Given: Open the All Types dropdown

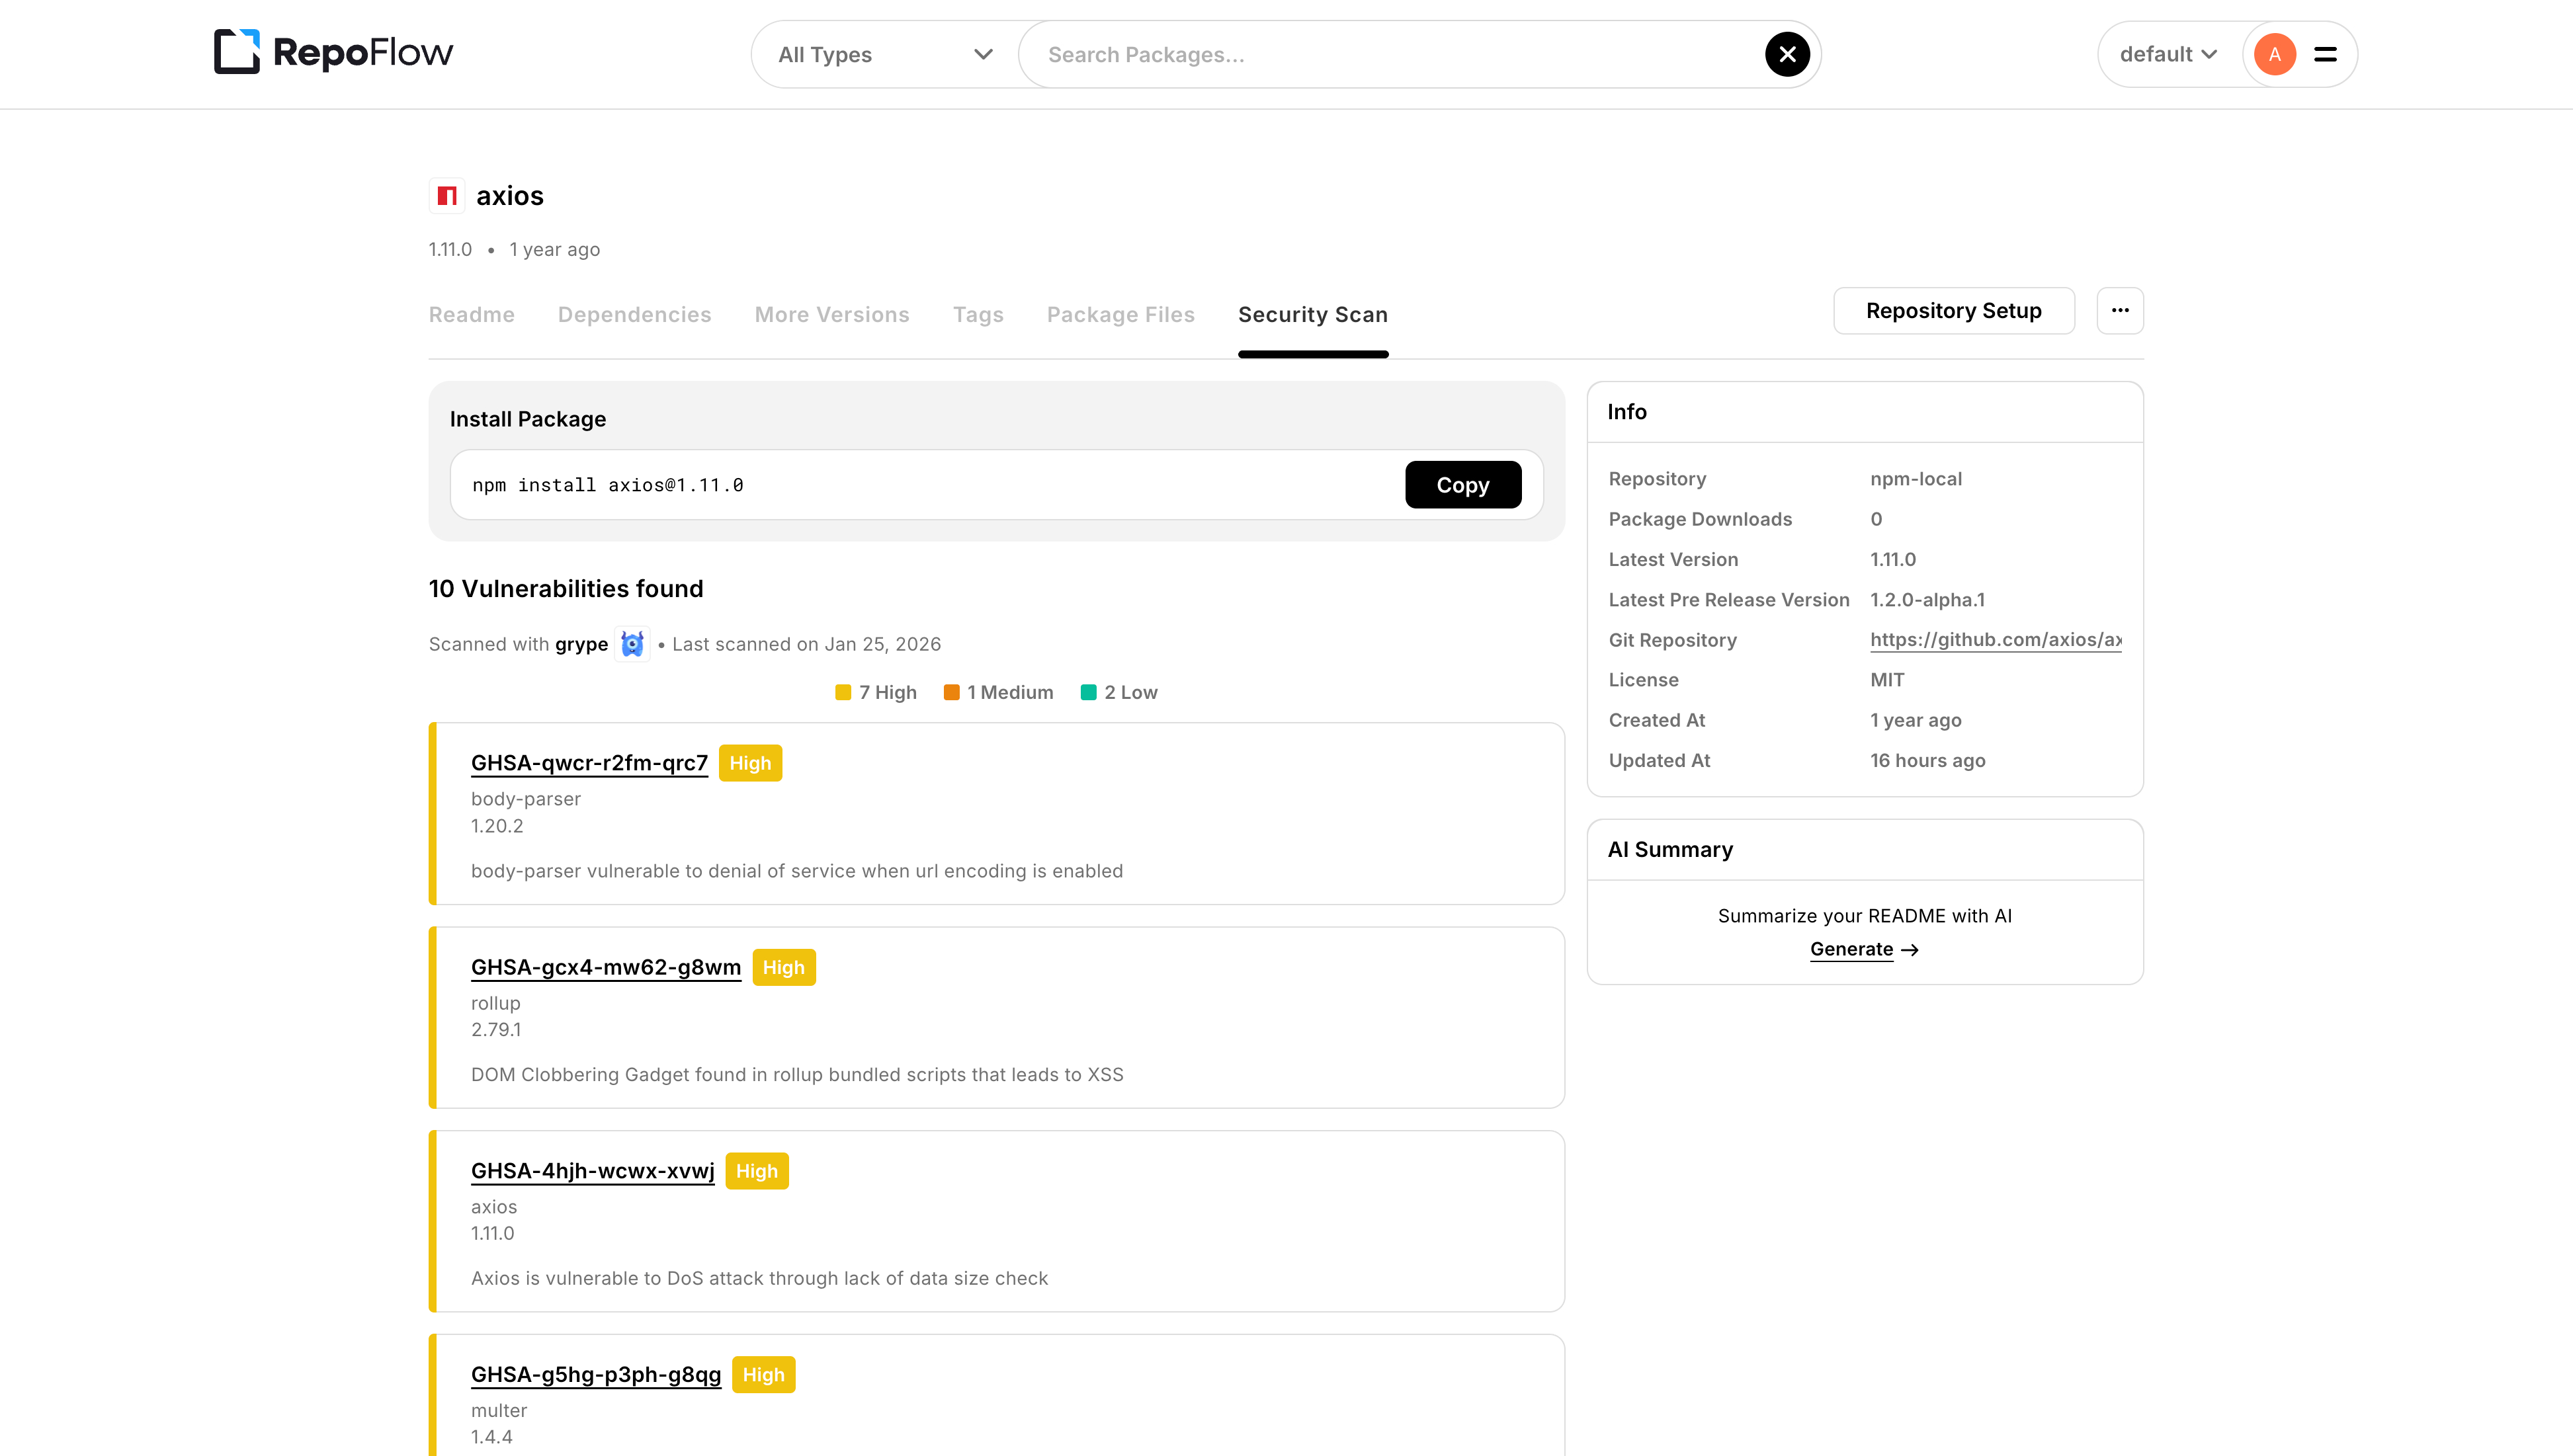Looking at the screenshot, I should [x=885, y=54].
